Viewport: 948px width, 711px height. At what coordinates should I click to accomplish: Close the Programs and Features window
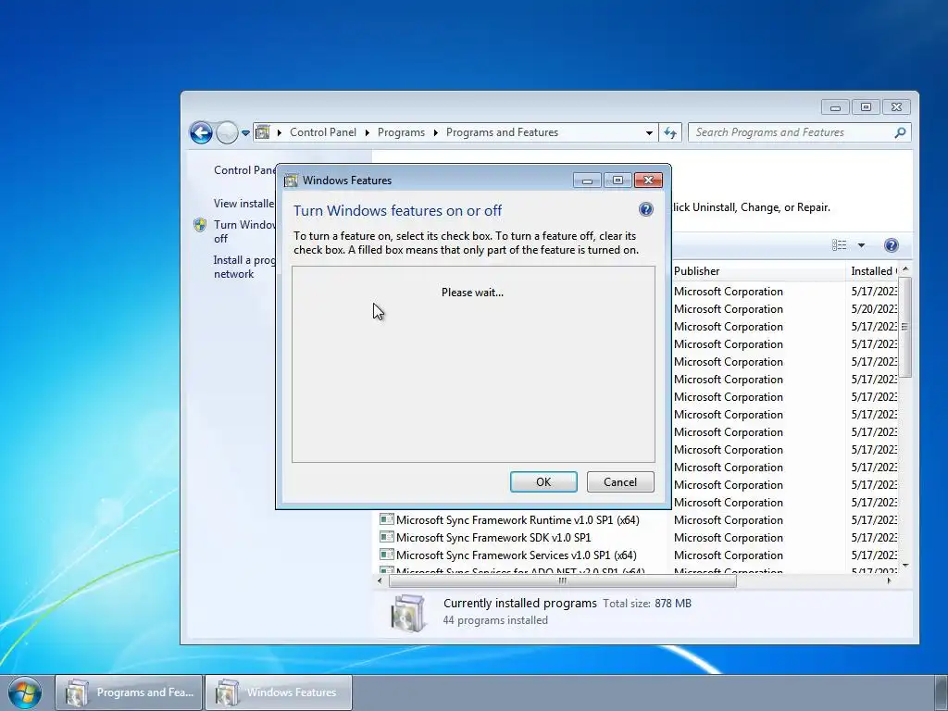(896, 107)
